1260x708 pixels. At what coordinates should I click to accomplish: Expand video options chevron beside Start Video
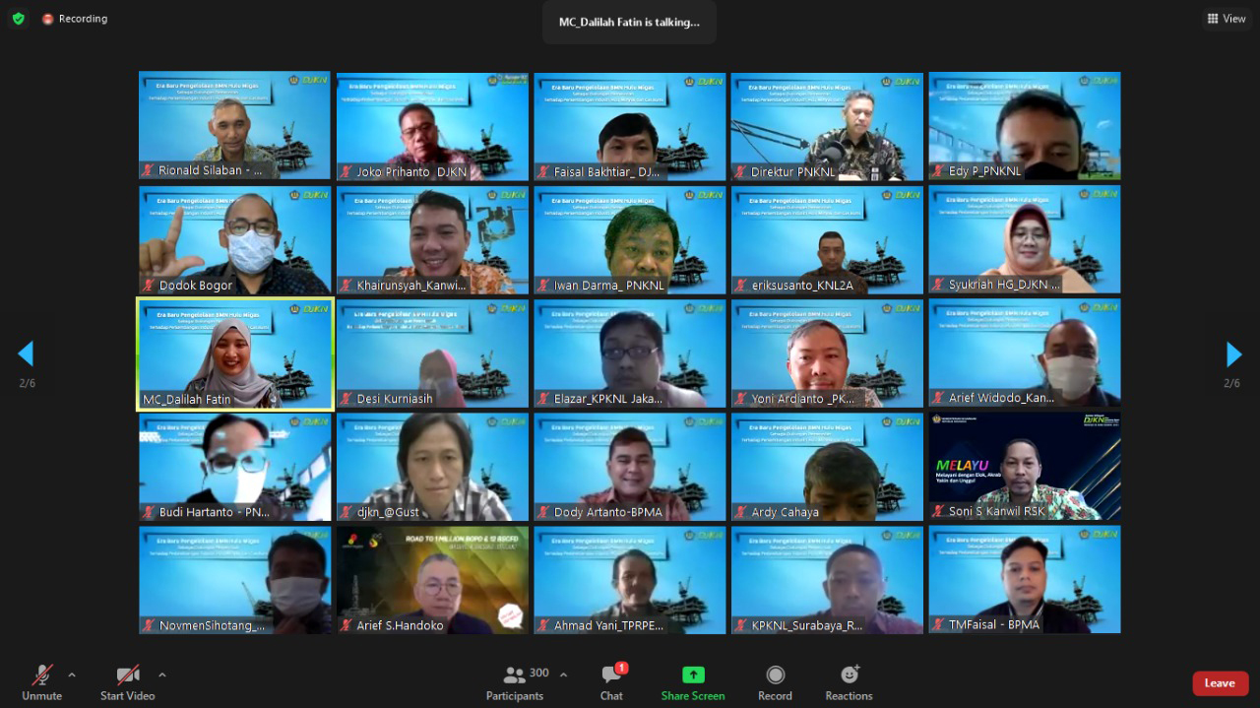click(x=162, y=675)
